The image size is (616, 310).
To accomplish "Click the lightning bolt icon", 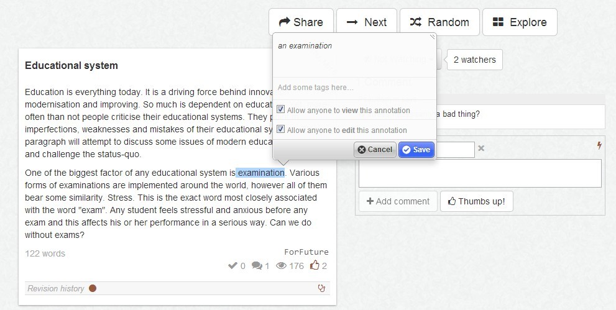I will 599,145.
